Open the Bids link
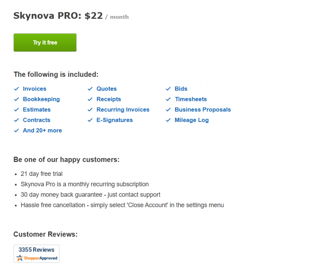Screen dimensions: 333x269 point(181,89)
